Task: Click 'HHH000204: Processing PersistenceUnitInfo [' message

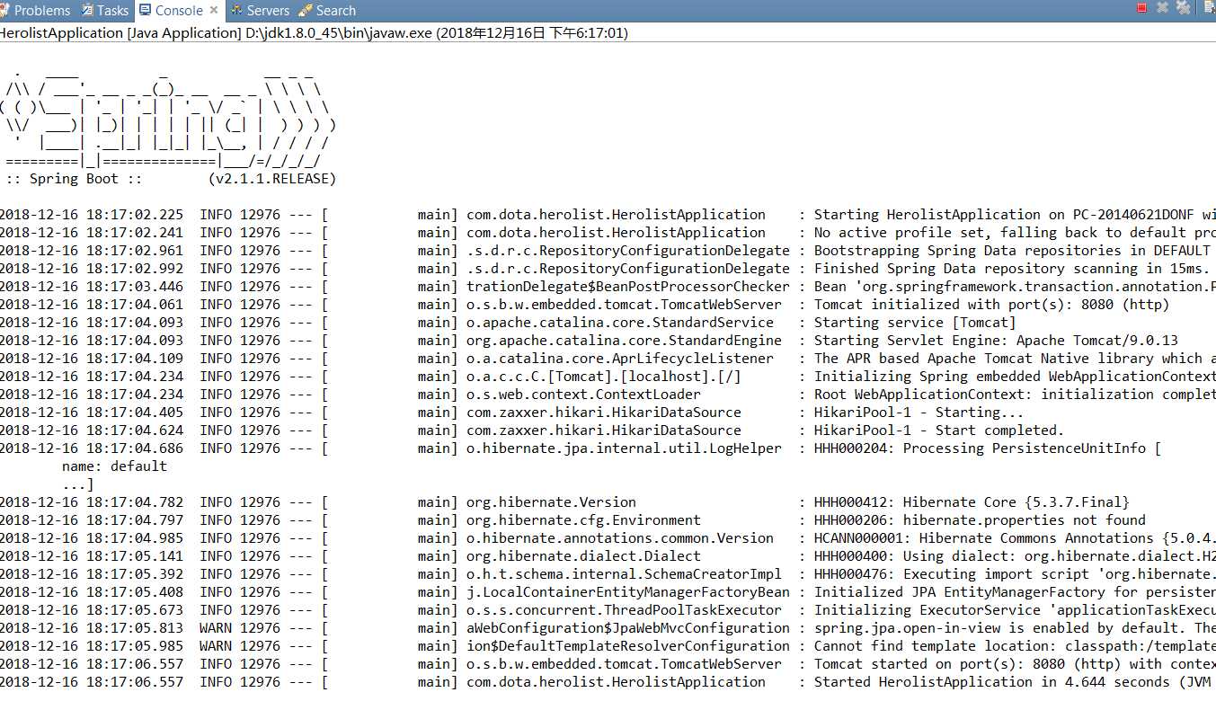Action: [x=988, y=448]
